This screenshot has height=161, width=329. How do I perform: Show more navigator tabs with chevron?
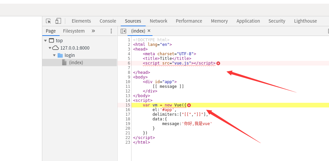93,31
